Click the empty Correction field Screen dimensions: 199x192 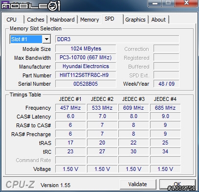click(x=166, y=48)
